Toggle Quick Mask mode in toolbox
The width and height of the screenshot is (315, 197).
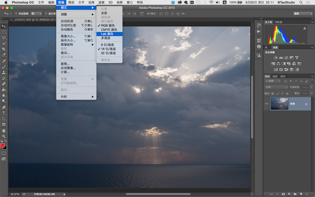click(4, 153)
